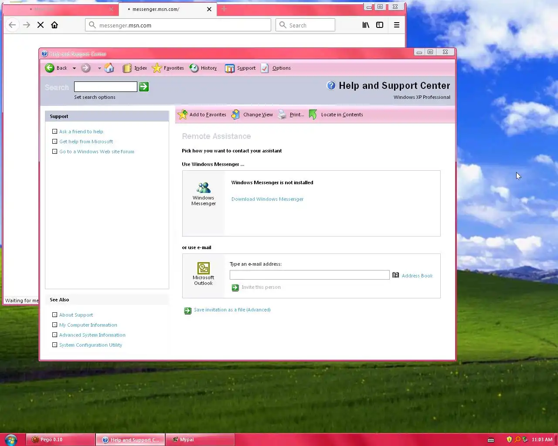558x446 pixels.
Task: Open Favorites in Help toolbar
Action: click(x=168, y=68)
